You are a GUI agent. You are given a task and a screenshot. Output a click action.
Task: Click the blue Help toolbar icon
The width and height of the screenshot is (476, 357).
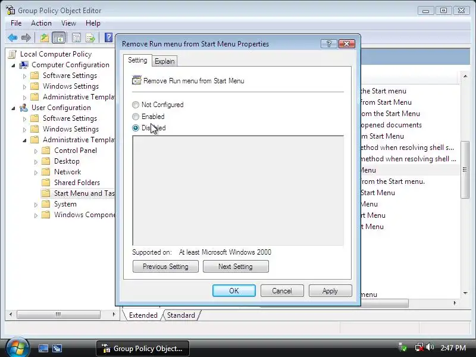click(x=108, y=37)
